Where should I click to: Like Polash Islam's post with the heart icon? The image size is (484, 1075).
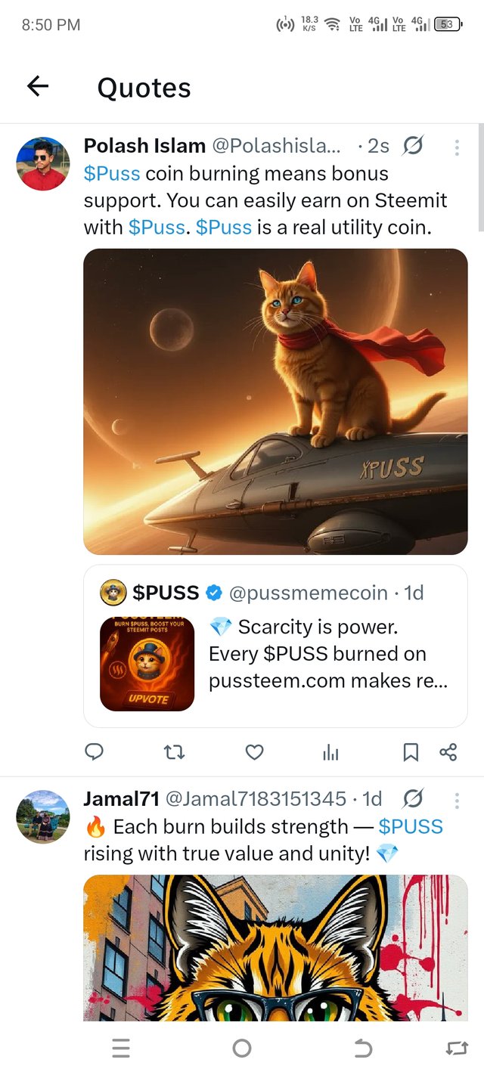[x=253, y=752]
